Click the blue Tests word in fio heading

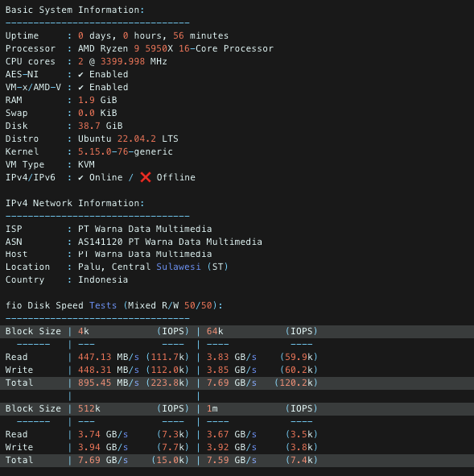coord(103,305)
